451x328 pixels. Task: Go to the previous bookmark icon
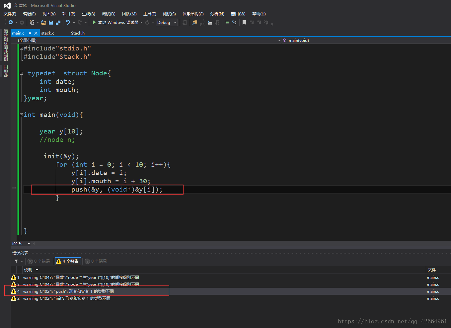[x=252, y=22]
